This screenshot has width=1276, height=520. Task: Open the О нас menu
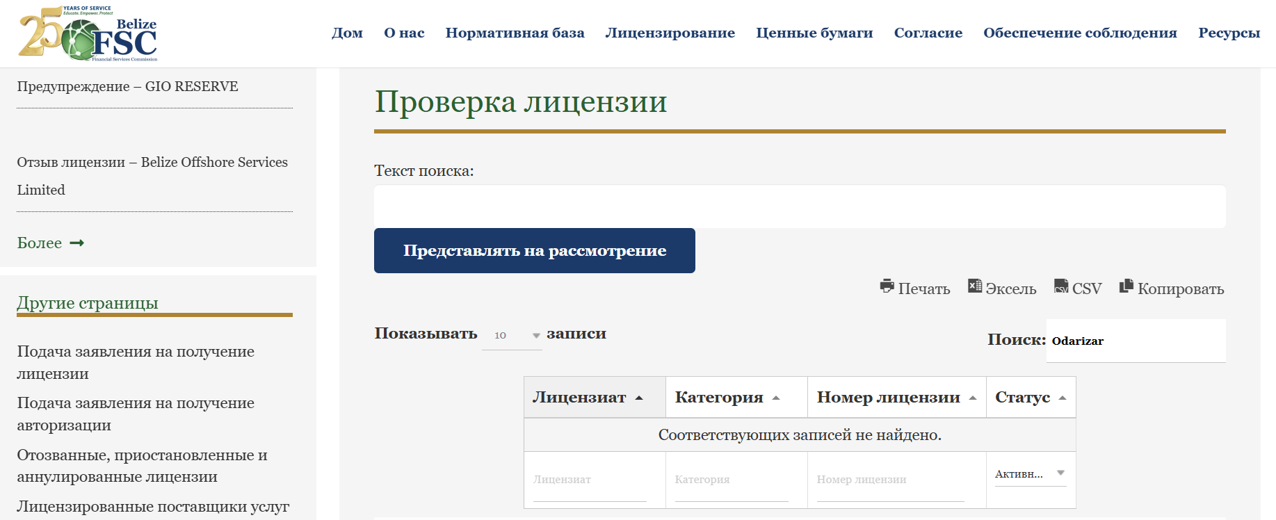404,33
